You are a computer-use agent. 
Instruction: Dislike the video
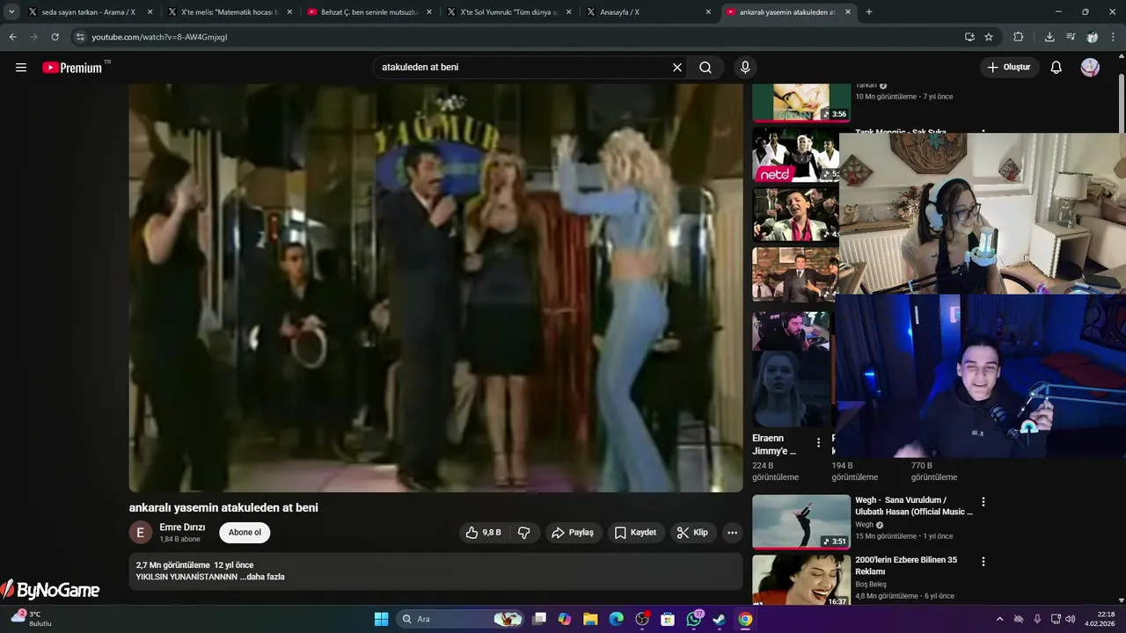pyautogui.click(x=524, y=533)
